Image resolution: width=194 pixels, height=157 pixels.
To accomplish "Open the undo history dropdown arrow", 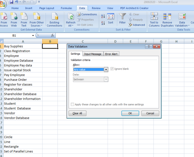I will [x=20, y=2].
